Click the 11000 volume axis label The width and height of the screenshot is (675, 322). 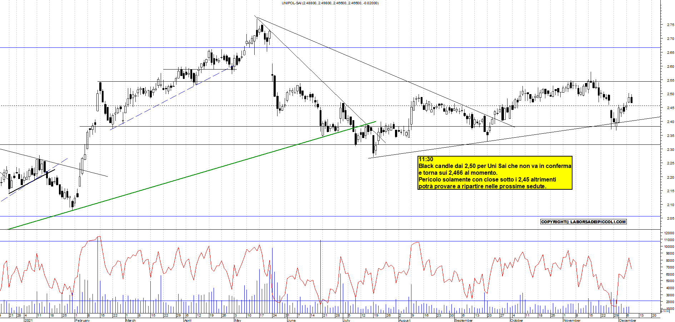pyautogui.click(x=669, y=240)
